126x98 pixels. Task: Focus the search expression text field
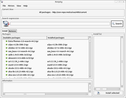60,24
